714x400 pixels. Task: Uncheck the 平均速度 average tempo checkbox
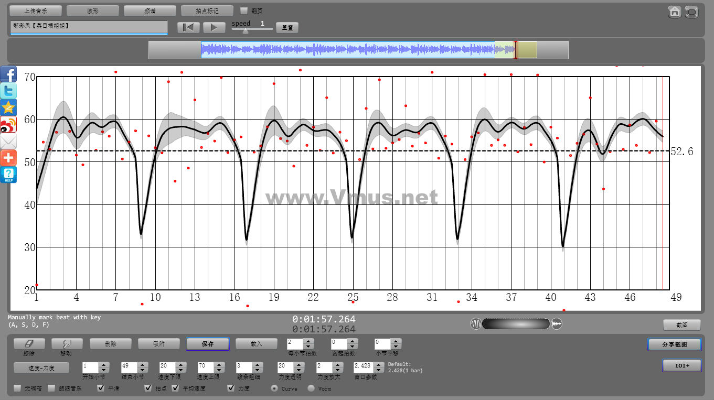(175, 388)
